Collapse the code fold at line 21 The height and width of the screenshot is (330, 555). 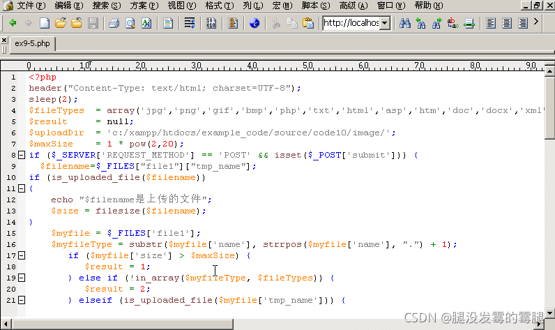tap(22, 300)
